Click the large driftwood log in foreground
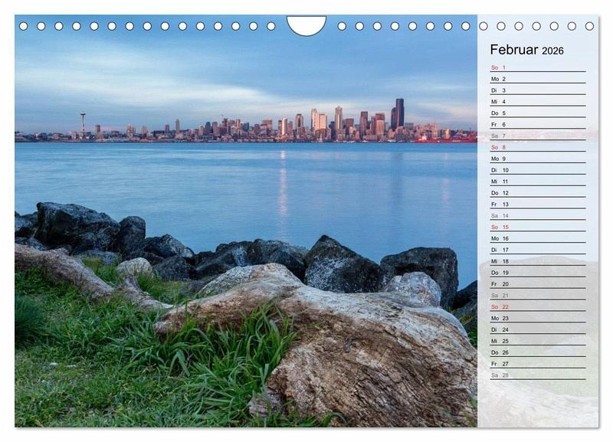This screenshot has width=613, height=442. pos(345,345)
